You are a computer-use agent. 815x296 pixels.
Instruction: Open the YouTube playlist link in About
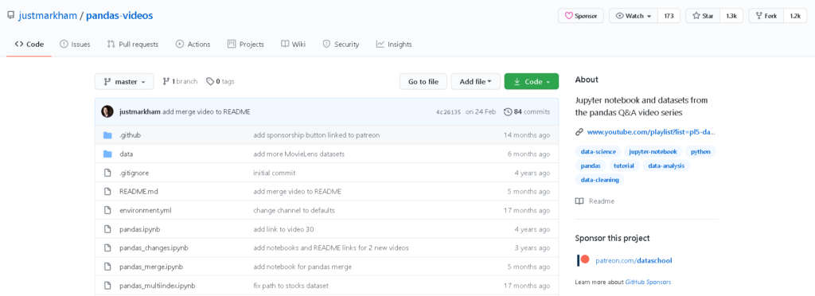tap(651, 132)
